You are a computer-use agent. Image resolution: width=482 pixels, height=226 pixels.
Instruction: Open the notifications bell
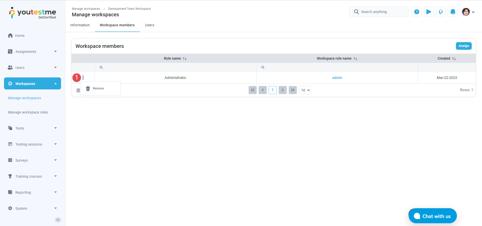tap(453, 12)
